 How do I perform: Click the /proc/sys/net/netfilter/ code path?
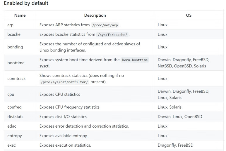pos(64,82)
